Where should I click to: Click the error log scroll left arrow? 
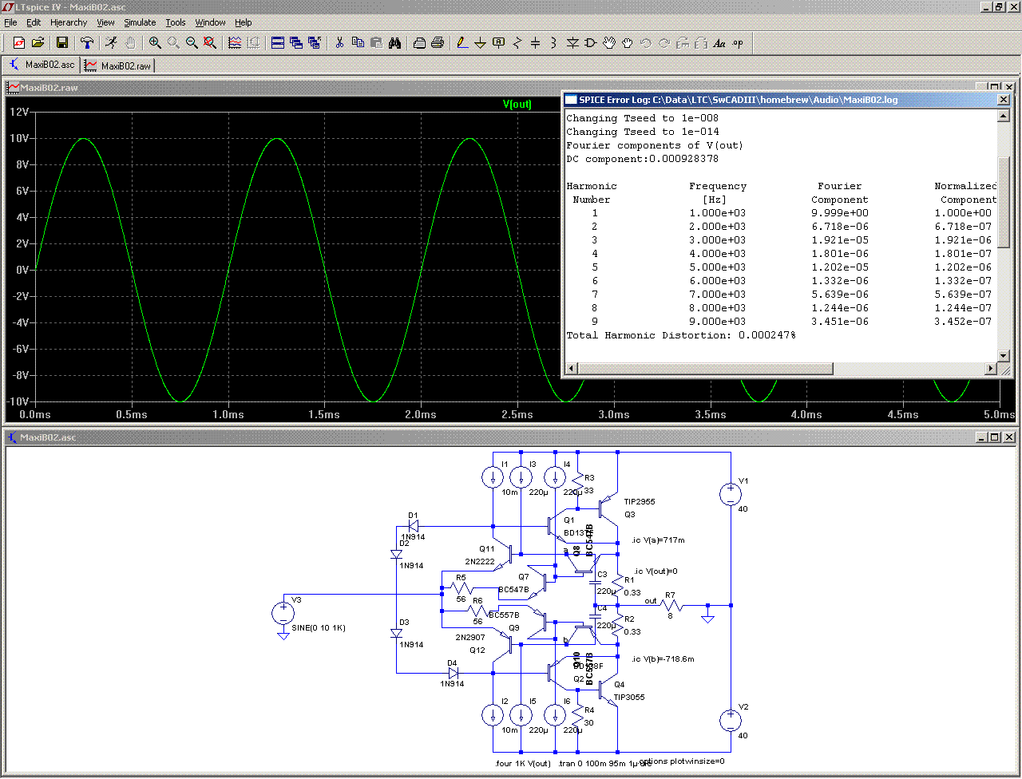pyautogui.click(x=571, y=369)
